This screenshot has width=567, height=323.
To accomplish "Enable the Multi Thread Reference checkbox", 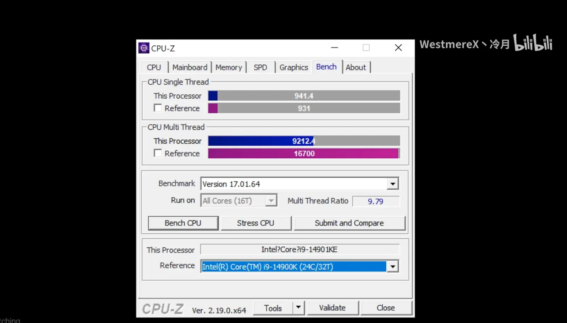I will (x=158, y=153).
